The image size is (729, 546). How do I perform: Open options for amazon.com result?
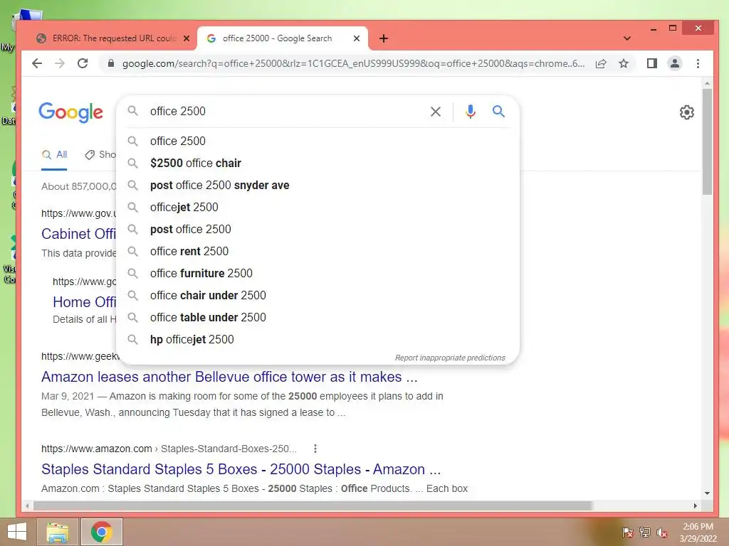[x=315, y=449]
